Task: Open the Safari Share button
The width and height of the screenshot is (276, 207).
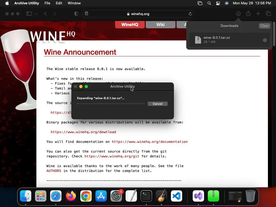Action: 248,13
